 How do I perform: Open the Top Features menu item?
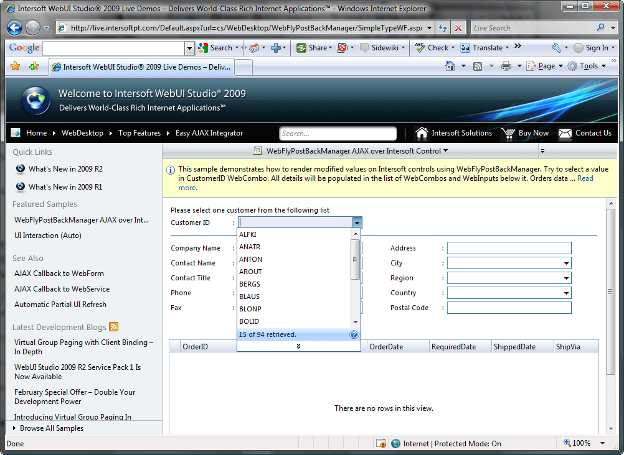139,132
